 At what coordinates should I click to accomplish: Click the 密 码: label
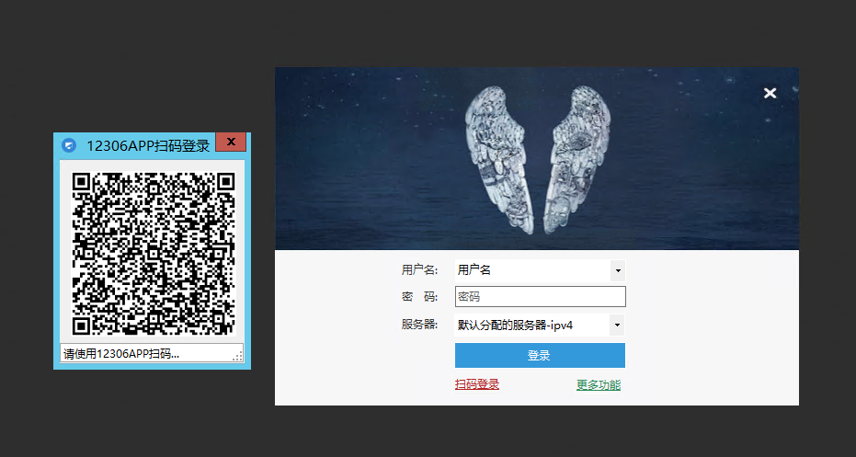click(x=420, y=297)
